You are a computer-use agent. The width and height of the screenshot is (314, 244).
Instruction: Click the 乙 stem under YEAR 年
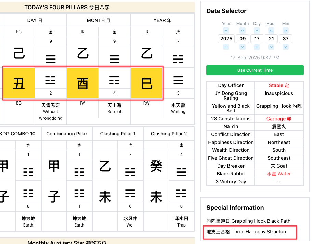147,53
